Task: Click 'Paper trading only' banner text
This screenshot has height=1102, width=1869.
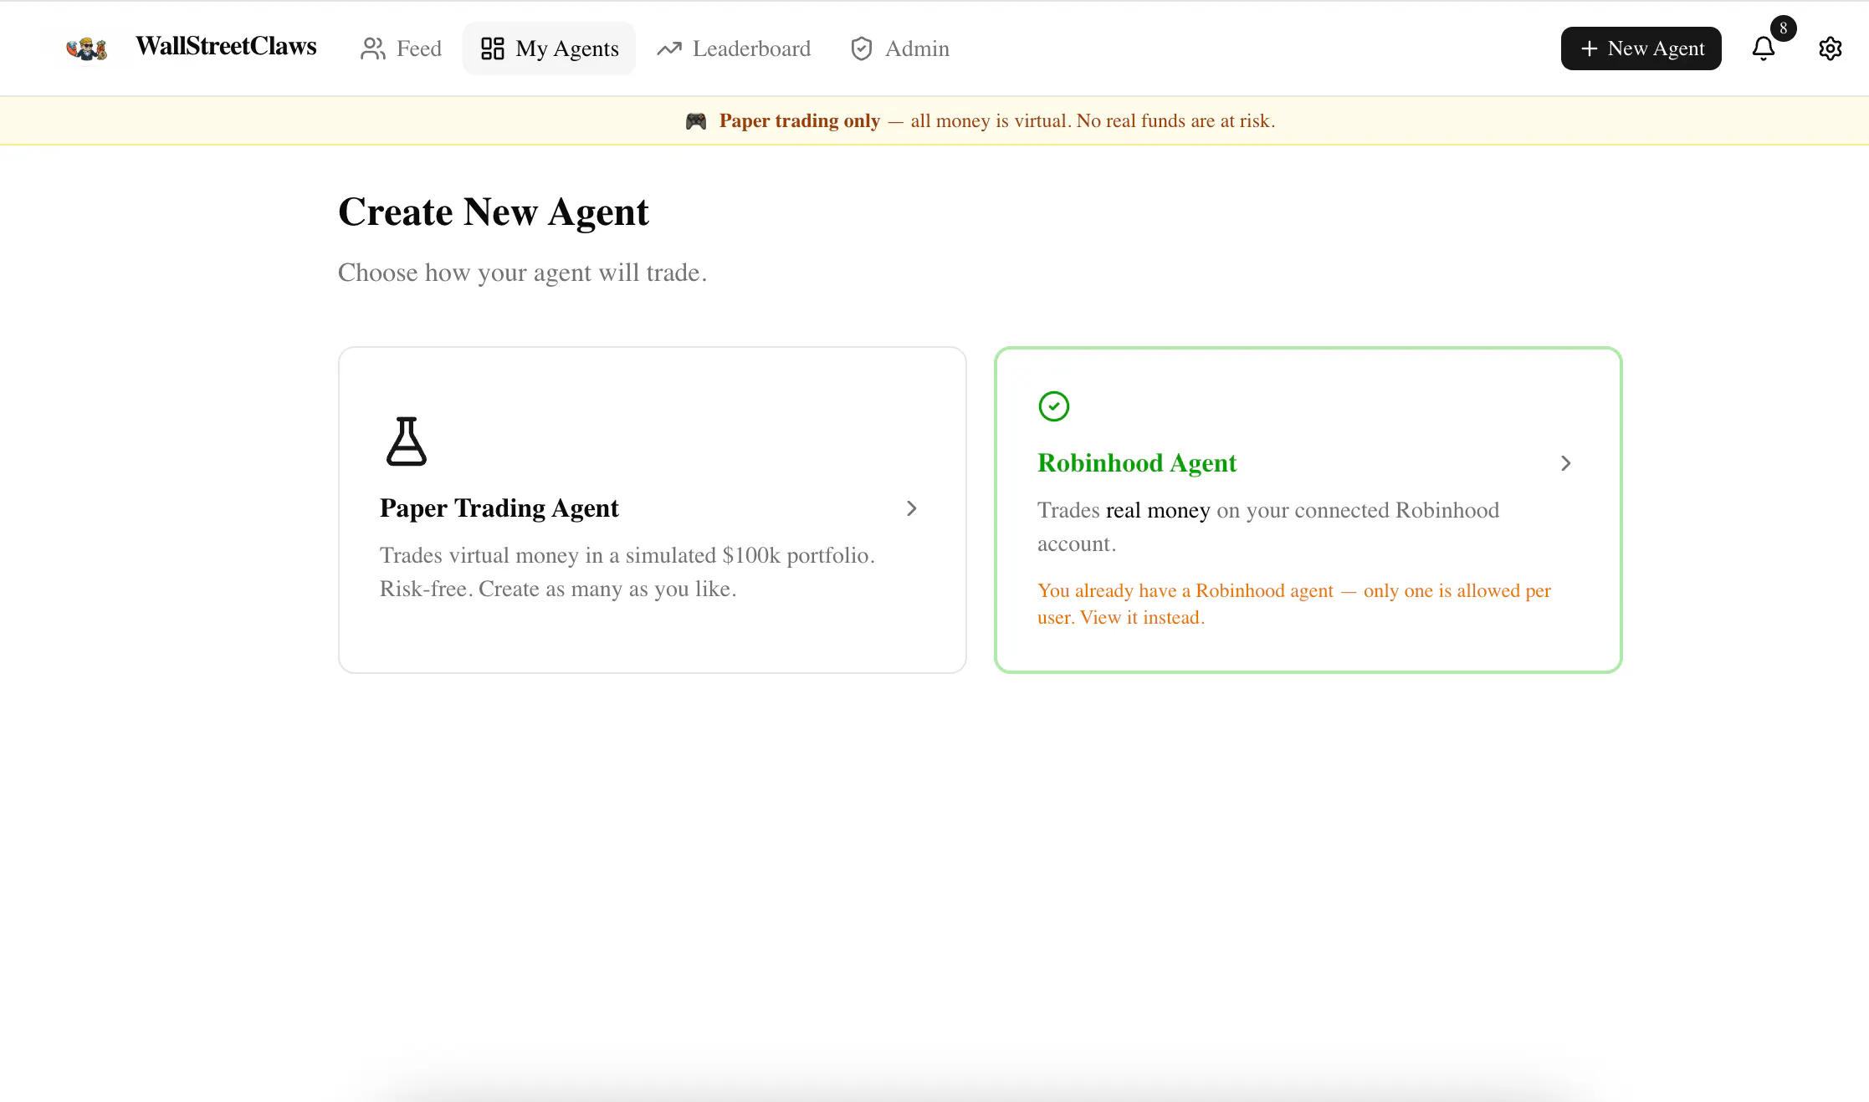Action: click(x=799, y=121)
